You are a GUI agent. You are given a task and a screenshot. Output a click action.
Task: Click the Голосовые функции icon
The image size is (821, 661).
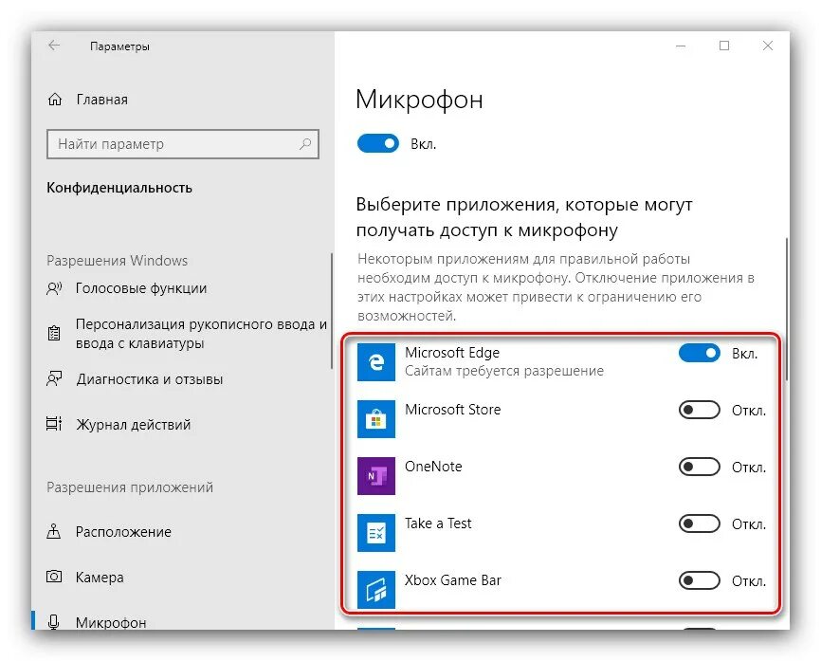[54, 288]
